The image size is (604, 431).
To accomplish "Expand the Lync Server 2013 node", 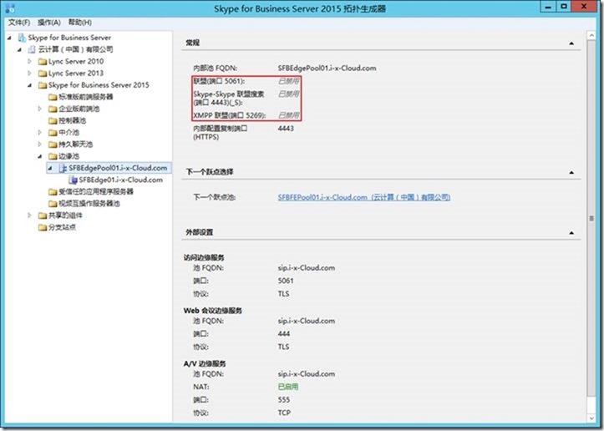I will 29,73.
